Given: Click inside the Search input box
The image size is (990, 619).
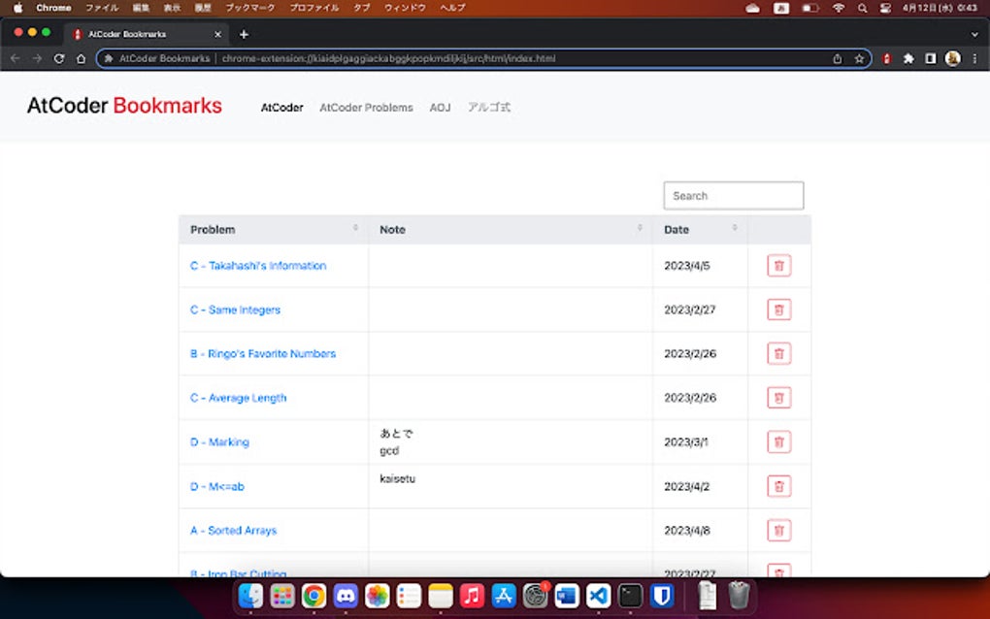Looking at the screenshot, I should 733,195.
